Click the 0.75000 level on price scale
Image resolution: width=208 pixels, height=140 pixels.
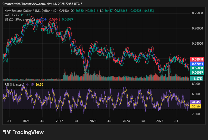(x=197, y=13)
